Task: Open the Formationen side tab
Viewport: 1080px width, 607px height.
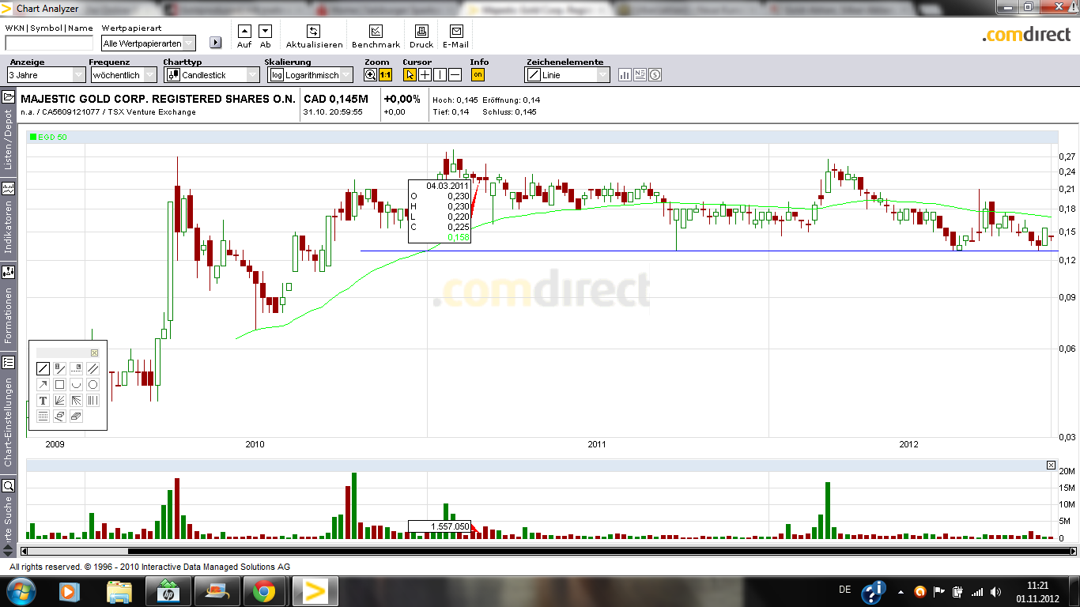Action: click(x=8, y=306)
